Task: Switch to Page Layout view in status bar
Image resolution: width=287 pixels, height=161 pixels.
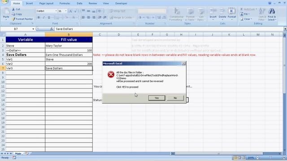Action: point(239,158)
